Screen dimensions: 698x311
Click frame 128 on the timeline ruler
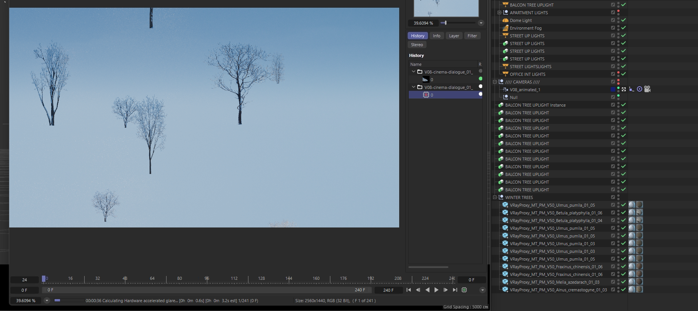pyautogui.click(x=262, y=278)
